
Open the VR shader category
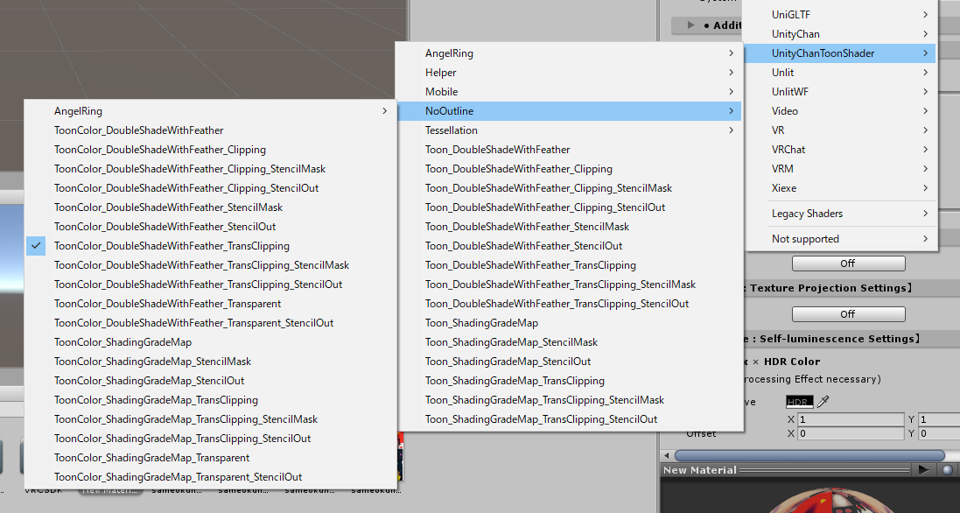click(841, 130)
